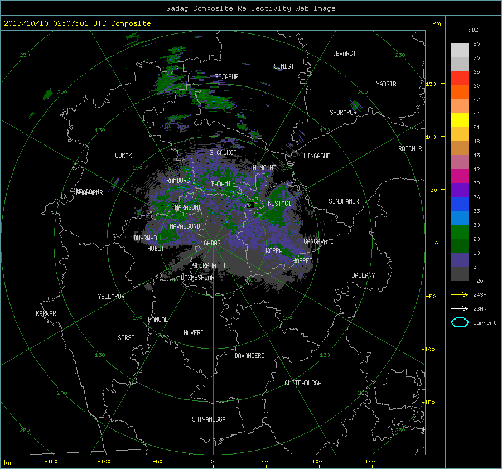Pick the dark gray bottom legend swatch
502x469 pixels.
(460, 274)
